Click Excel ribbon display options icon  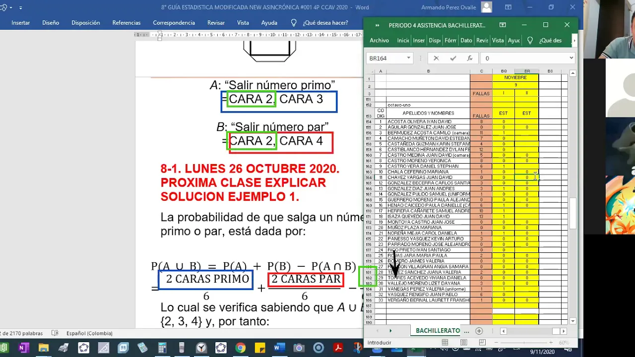tap(503, 25)
